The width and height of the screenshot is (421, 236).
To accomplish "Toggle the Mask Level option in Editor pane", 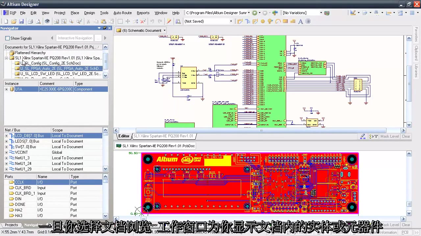I will pos(389,136).
